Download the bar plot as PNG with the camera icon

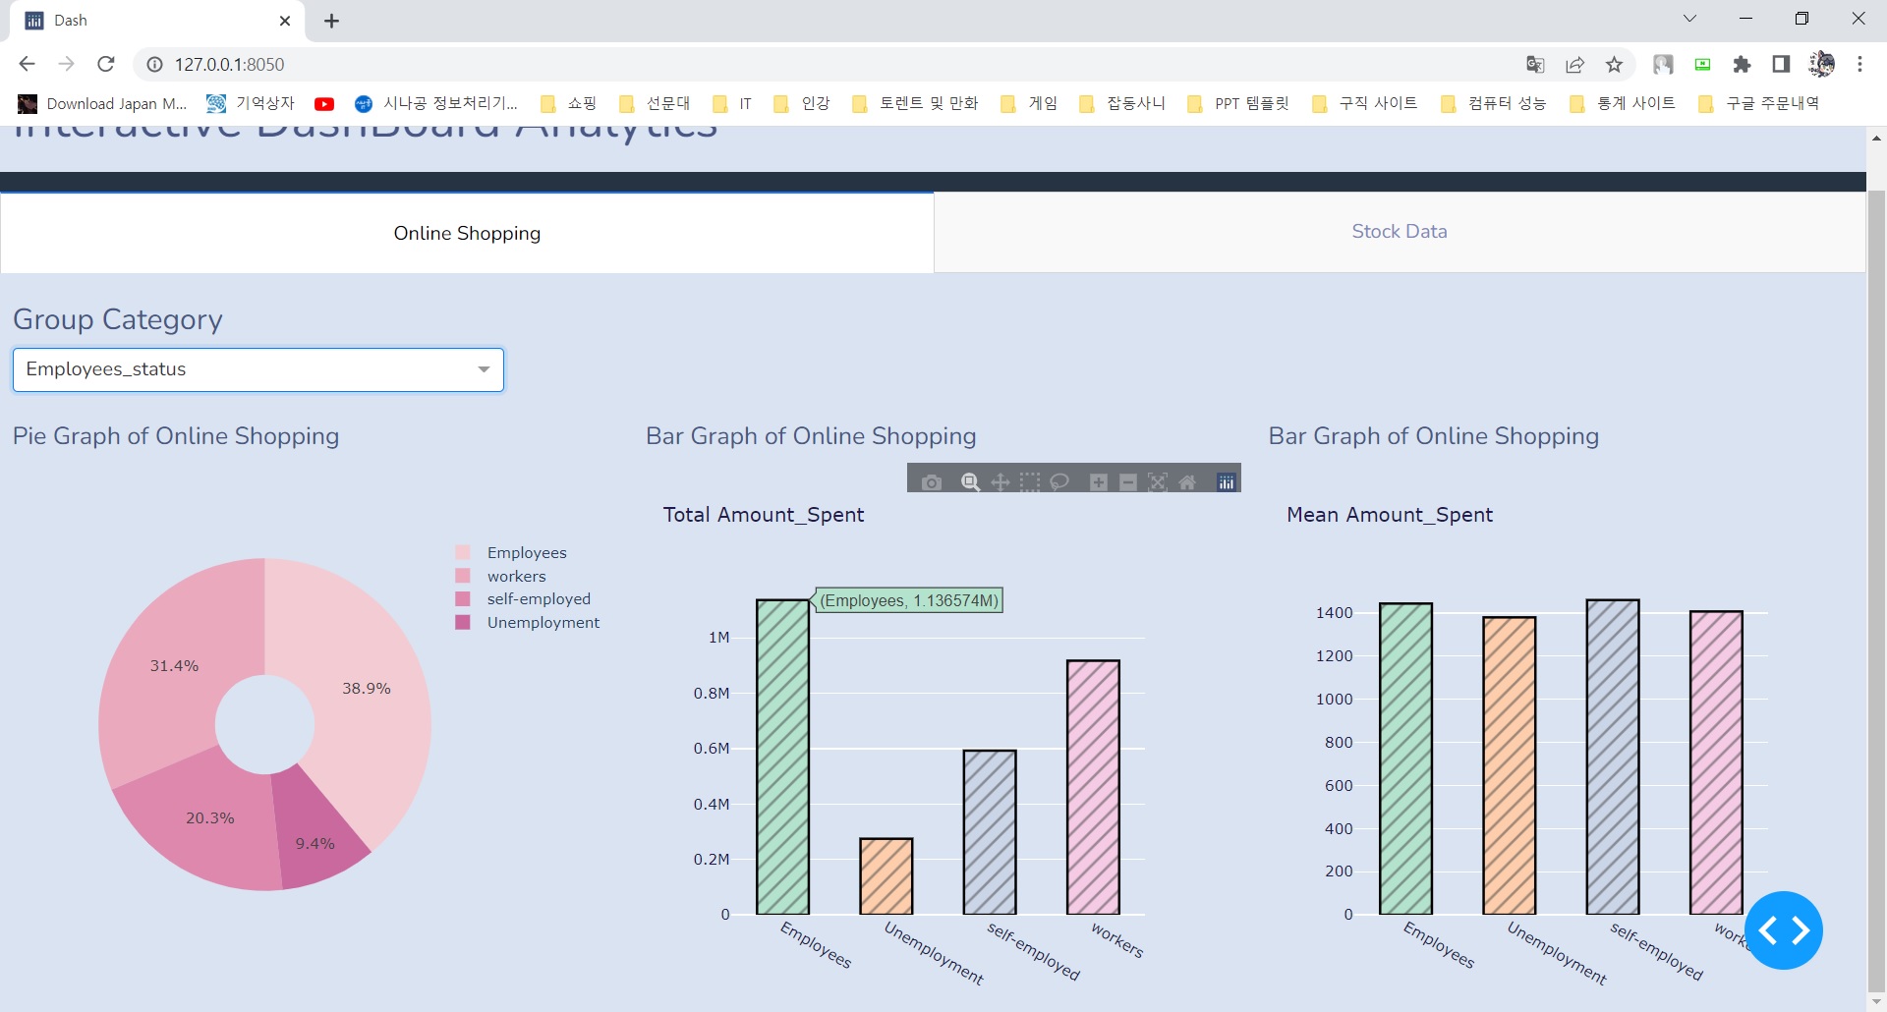932,481
